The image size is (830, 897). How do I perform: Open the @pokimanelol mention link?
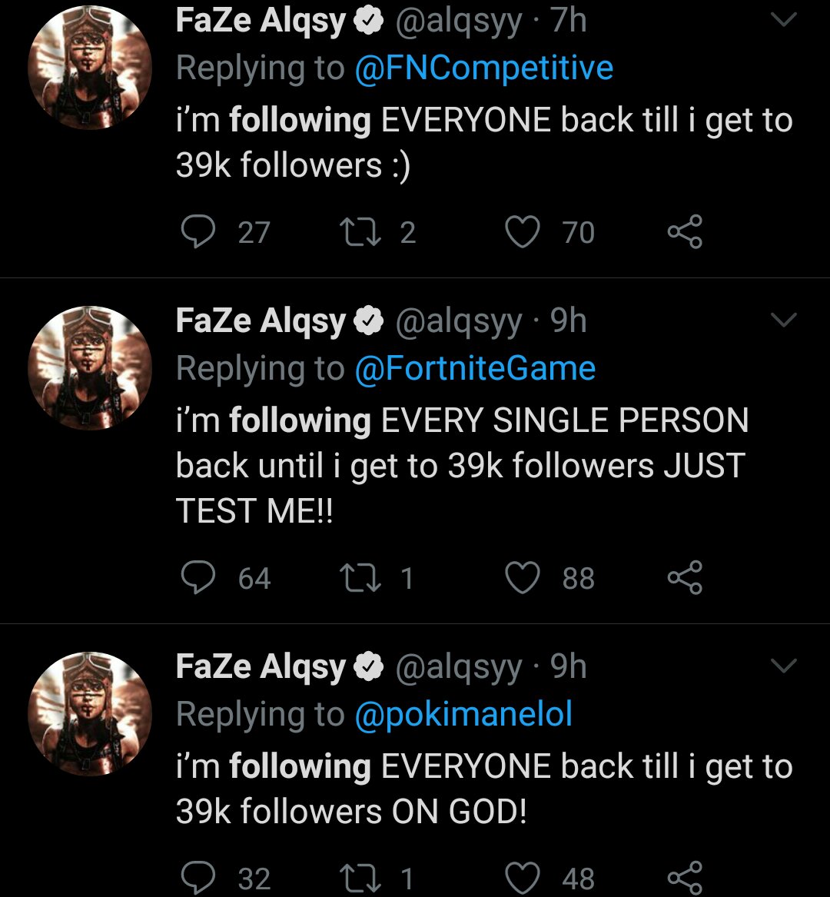pyautogui.click(x=463, y=715)
